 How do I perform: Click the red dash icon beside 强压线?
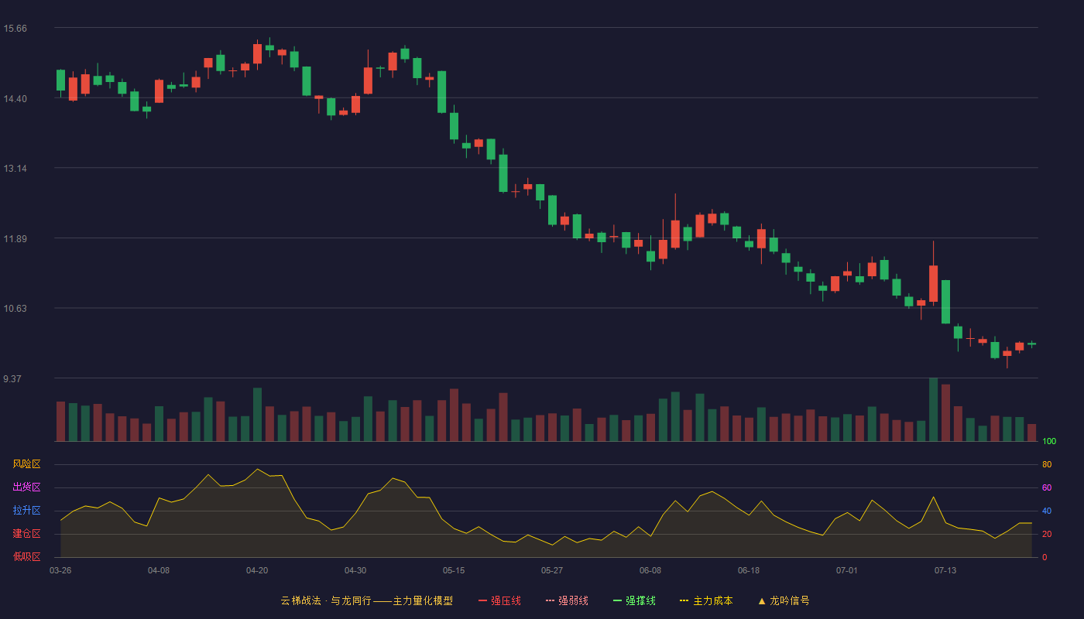tap(483, 600)
